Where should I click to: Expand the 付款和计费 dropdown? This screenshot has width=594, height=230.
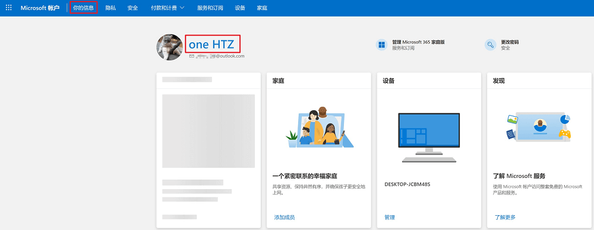[x=168, y=8]
